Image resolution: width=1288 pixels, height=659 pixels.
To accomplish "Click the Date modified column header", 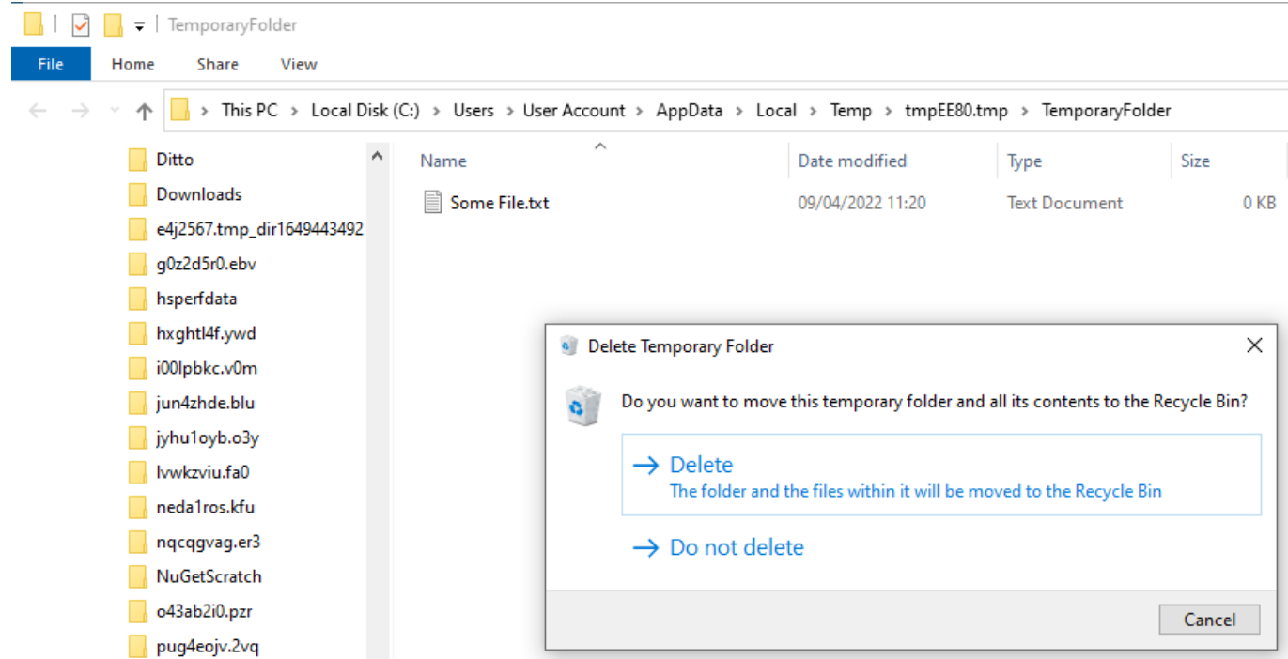I will [x=851, y=161].
